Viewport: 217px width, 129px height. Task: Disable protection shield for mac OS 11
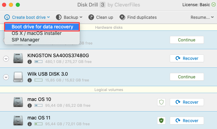[x=161, y=120]
